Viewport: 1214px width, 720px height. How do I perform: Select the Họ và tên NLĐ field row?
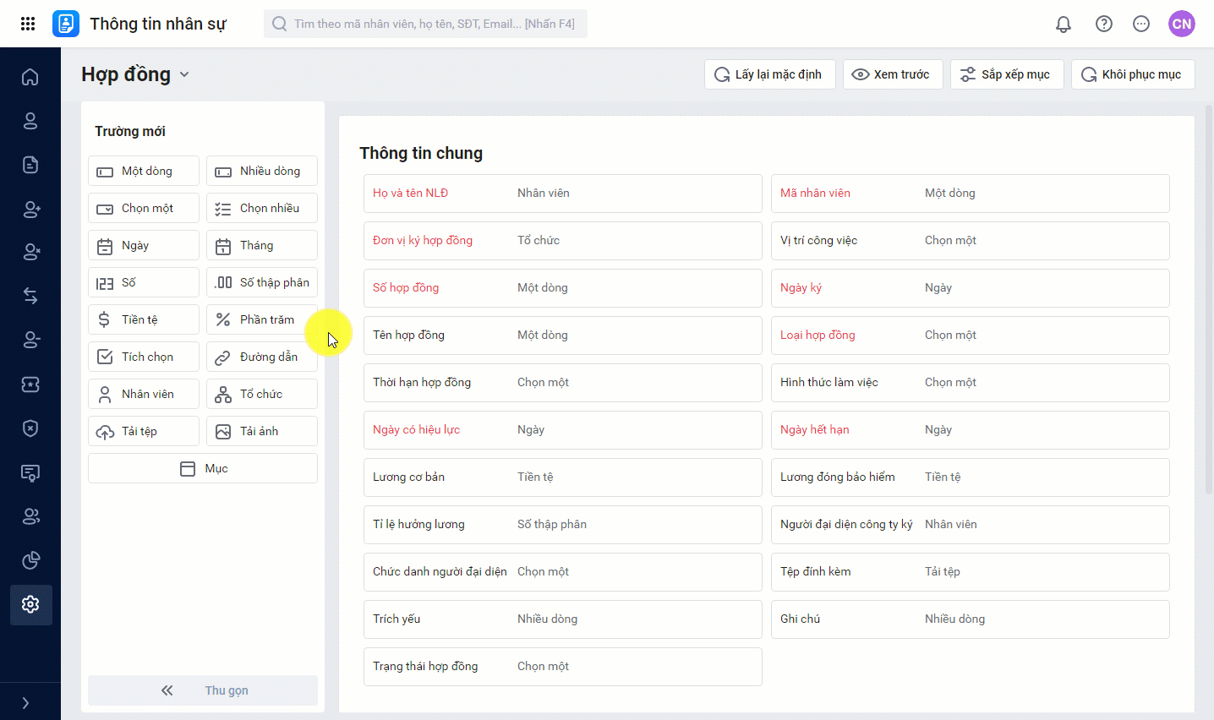[x=562, y=194]
